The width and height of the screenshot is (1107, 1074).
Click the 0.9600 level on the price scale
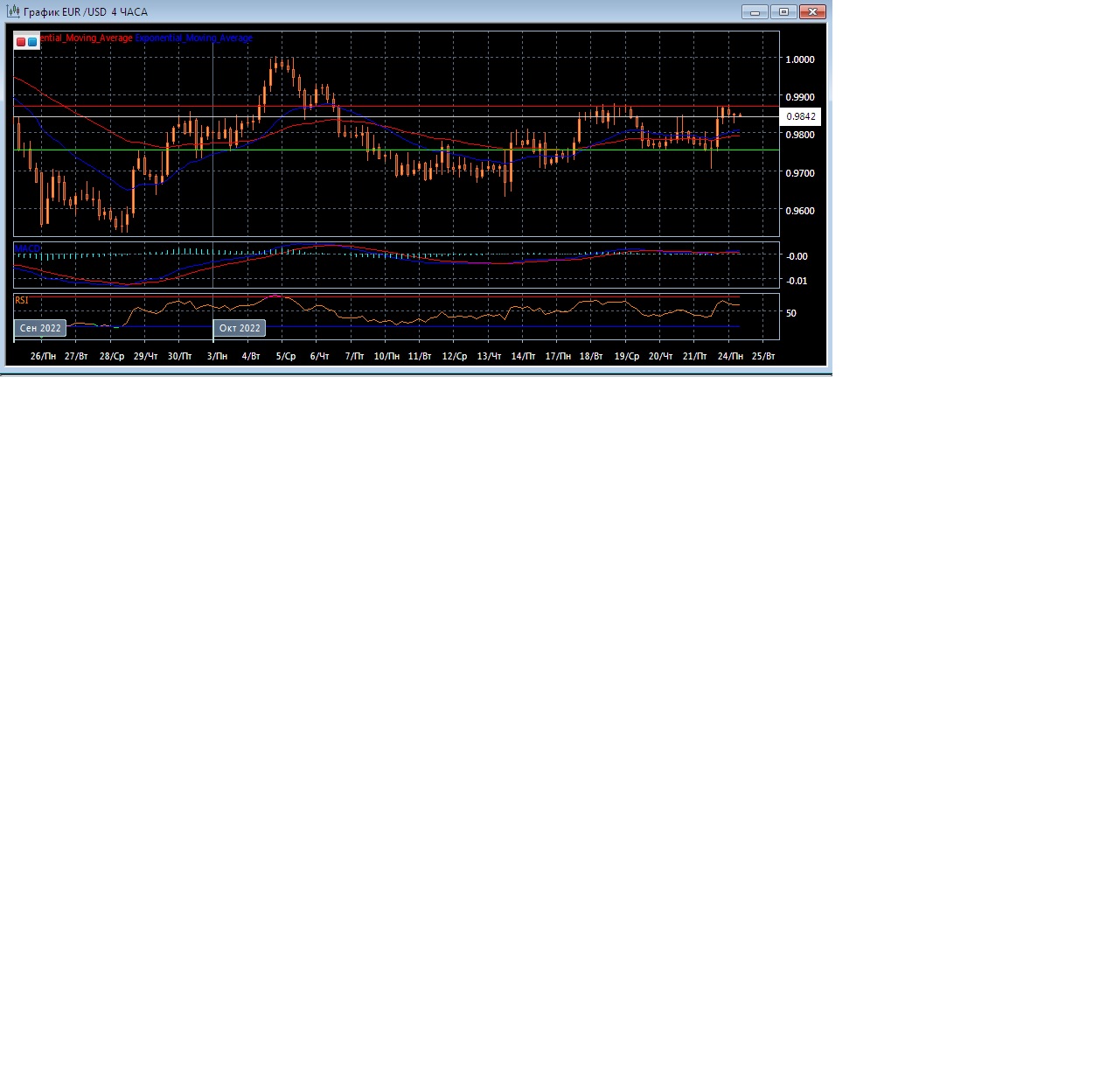(x=799, y=211)
